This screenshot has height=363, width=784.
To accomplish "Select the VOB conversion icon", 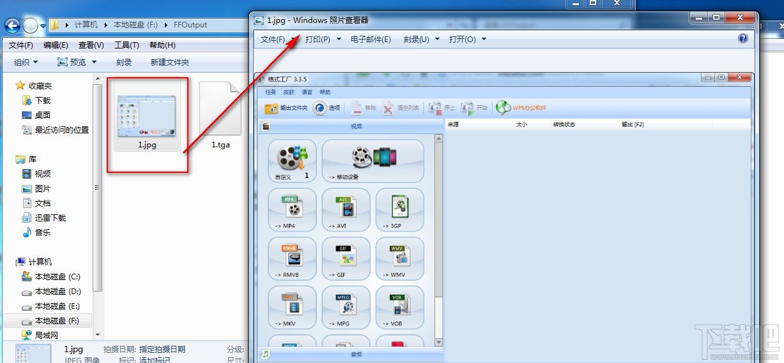I will (399, 307).
